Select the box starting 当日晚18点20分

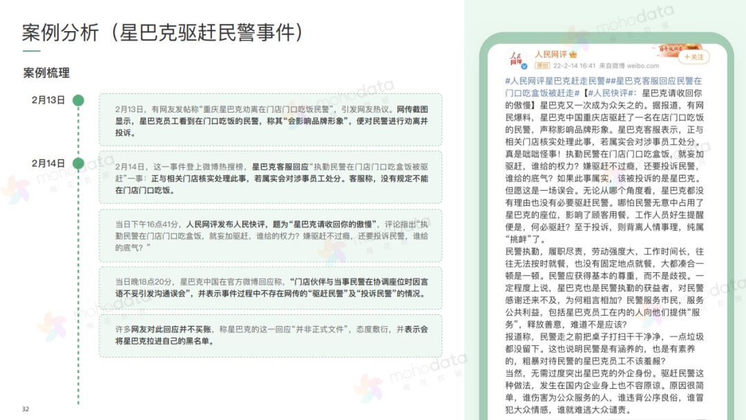coord(270,288)
